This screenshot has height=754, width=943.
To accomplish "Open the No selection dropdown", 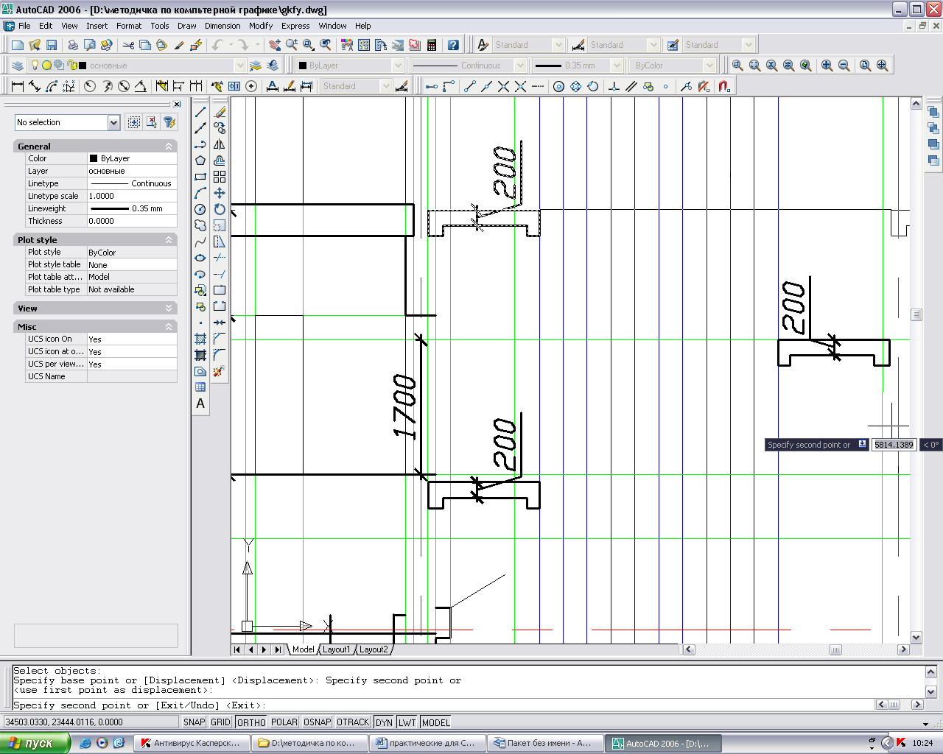I will [113, 122].
